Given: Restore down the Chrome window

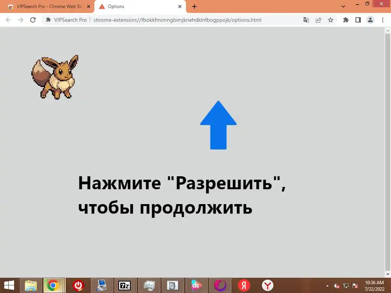Looking at the screenshot, I should pos(367,4).
